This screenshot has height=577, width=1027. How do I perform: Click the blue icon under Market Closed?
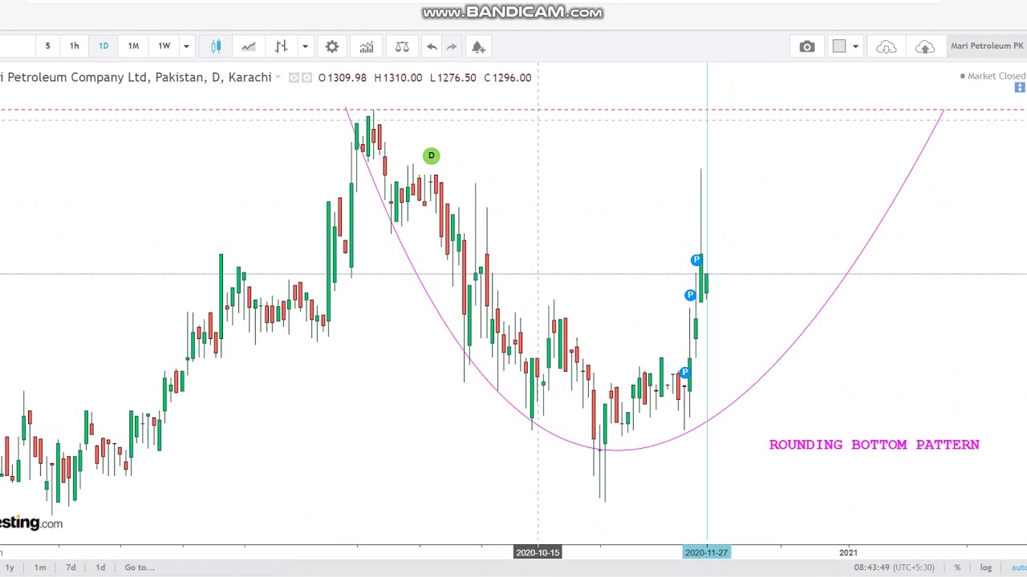click(1020, 87)
